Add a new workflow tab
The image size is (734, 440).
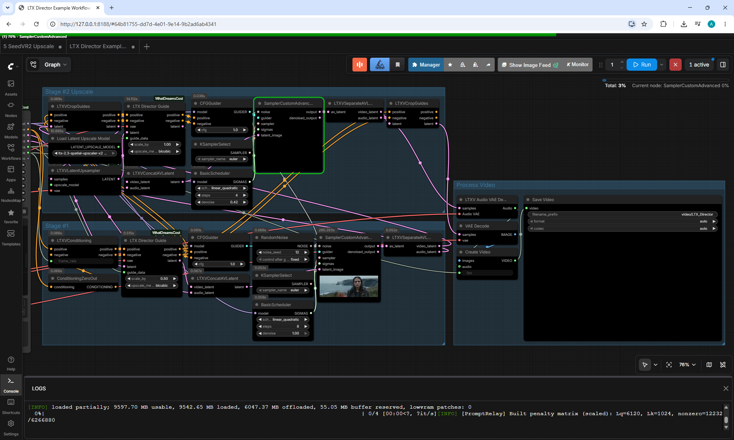tap(147, 47)
